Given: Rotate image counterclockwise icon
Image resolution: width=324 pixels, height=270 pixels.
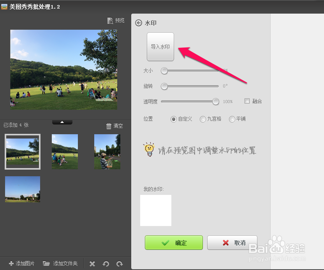Looking at the screenshot, I should [106, 264].
